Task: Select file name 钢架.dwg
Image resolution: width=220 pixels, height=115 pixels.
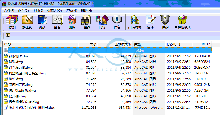Action: click(x=16, y=62)
